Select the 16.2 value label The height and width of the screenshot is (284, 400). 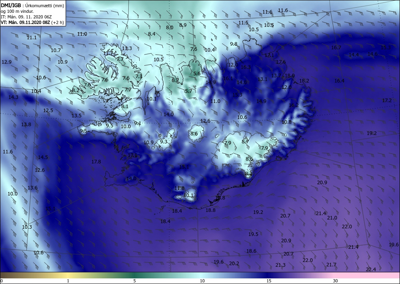tap(294, 105)
